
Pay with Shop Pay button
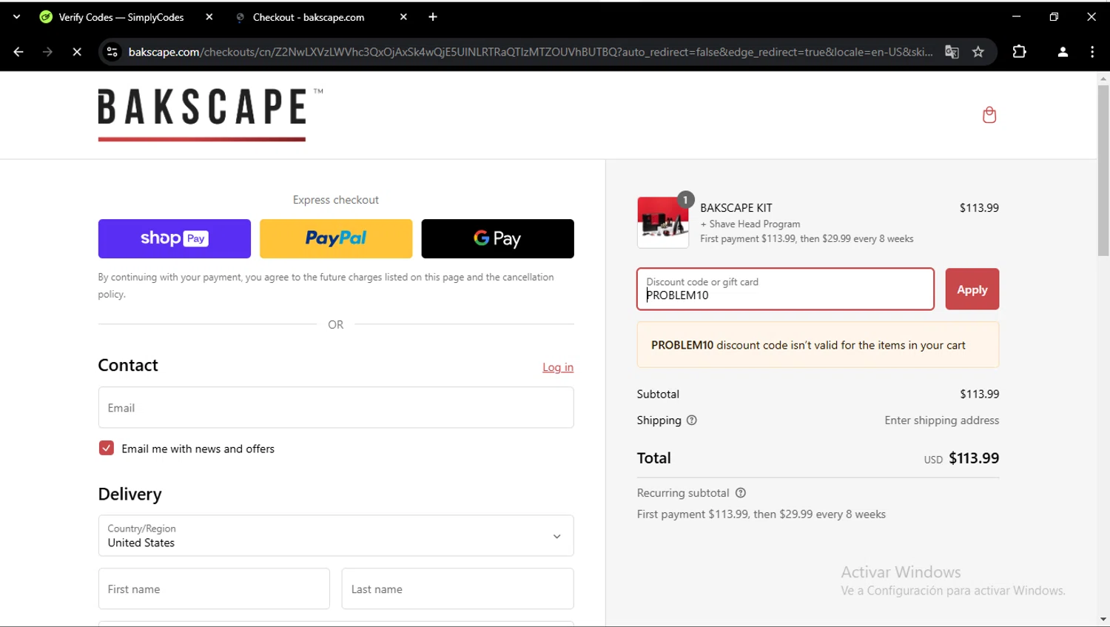click(x=175, y=238)
